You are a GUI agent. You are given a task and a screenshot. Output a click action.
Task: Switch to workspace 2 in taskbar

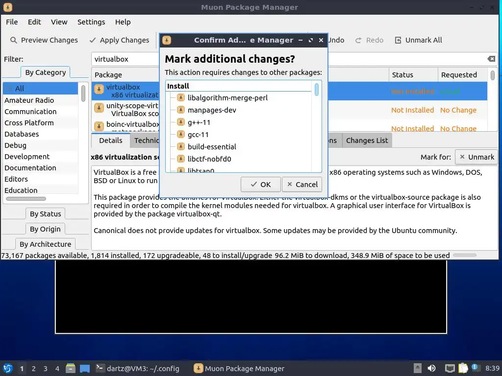(34, 369)
